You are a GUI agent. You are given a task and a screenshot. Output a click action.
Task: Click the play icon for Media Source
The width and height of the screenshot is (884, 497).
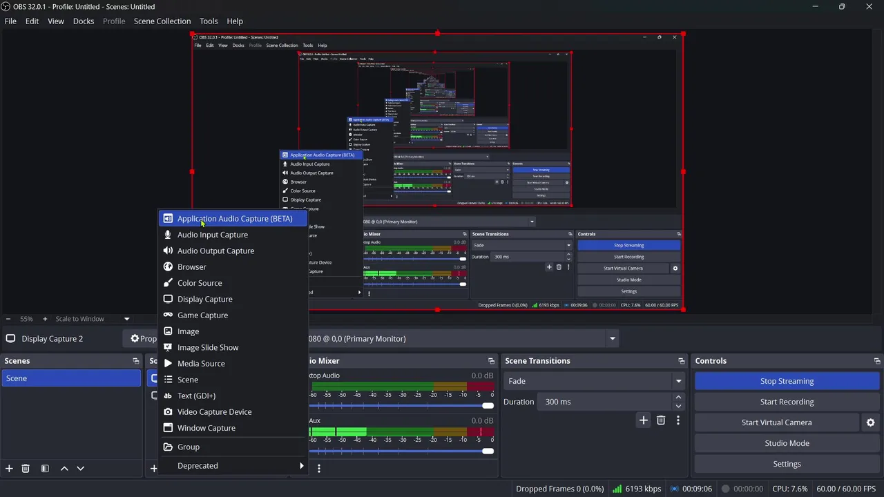(168, 363)
